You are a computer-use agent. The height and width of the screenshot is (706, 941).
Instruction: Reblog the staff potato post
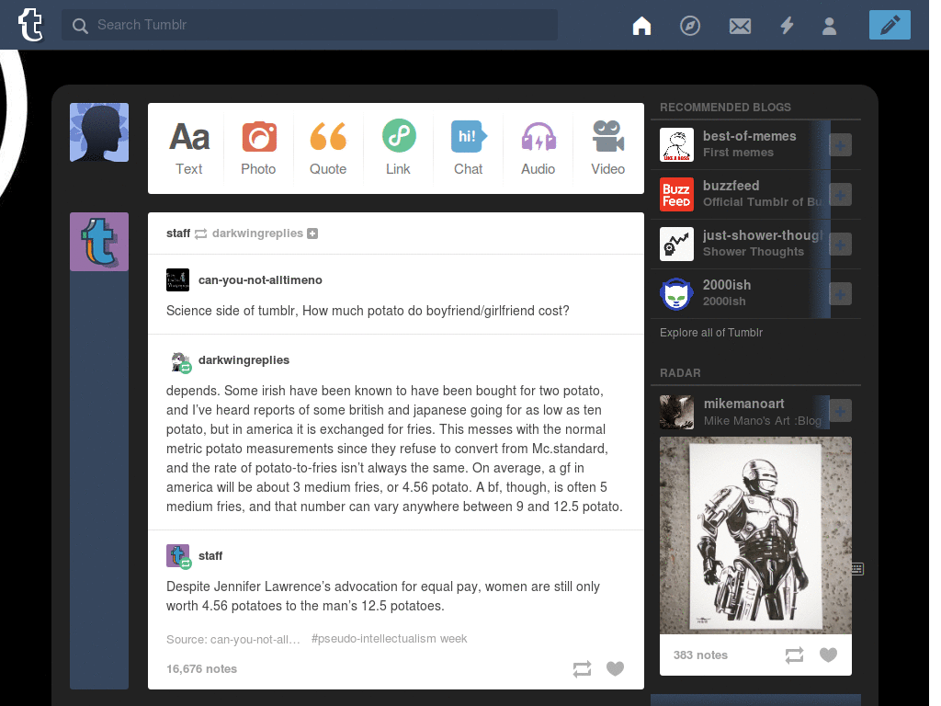pos(582,669)
